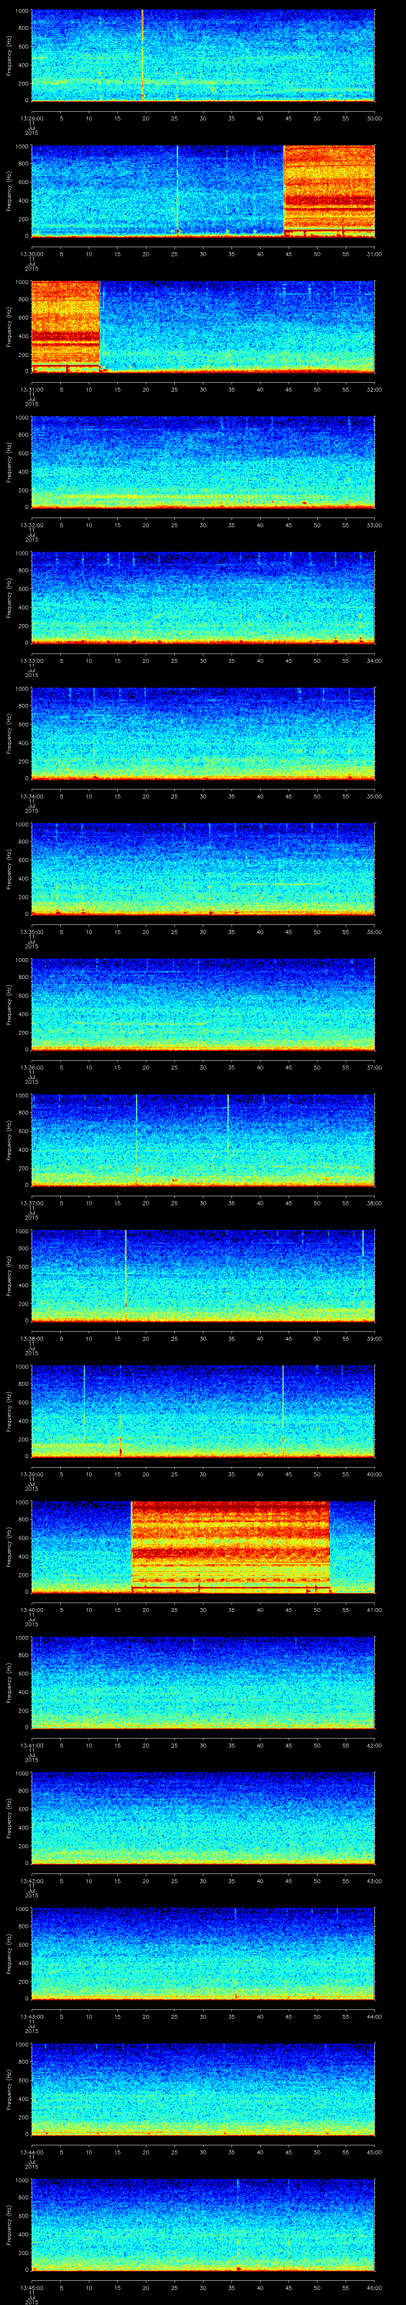Click the '13:45:00' time axis label
The height and width of the screenshot is (2305, 406).
[31, 2288]
